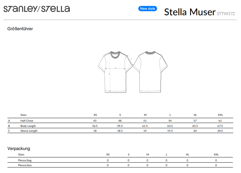The height and width of the screenshot is (173, 241).
Task: Select the Stella Muser product title
Action: point(189,12)
